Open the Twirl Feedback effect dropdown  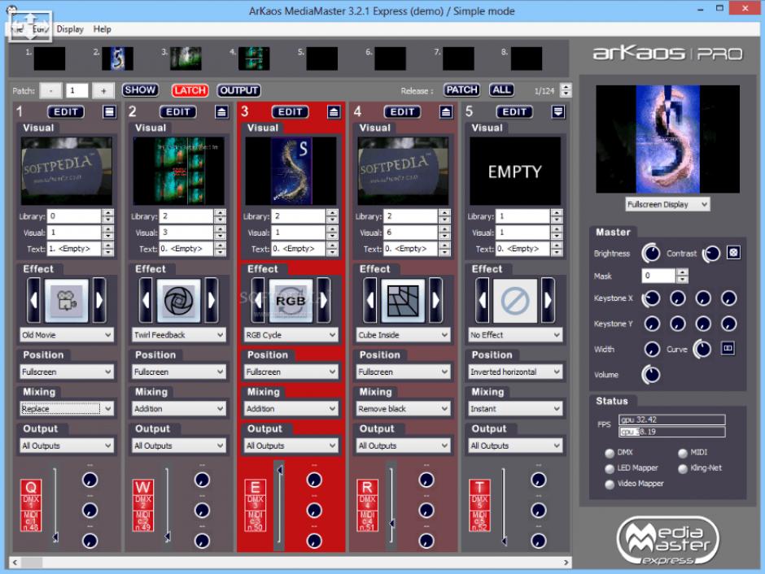(178, 335)
